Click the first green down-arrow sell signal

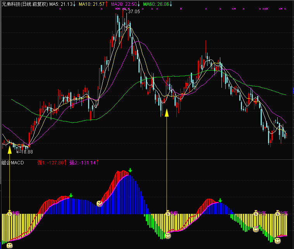71,195
